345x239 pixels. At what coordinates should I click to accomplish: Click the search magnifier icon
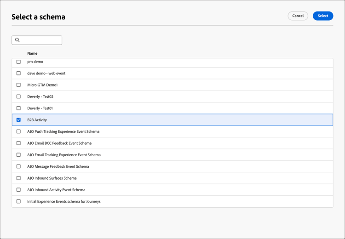[17, 40]
